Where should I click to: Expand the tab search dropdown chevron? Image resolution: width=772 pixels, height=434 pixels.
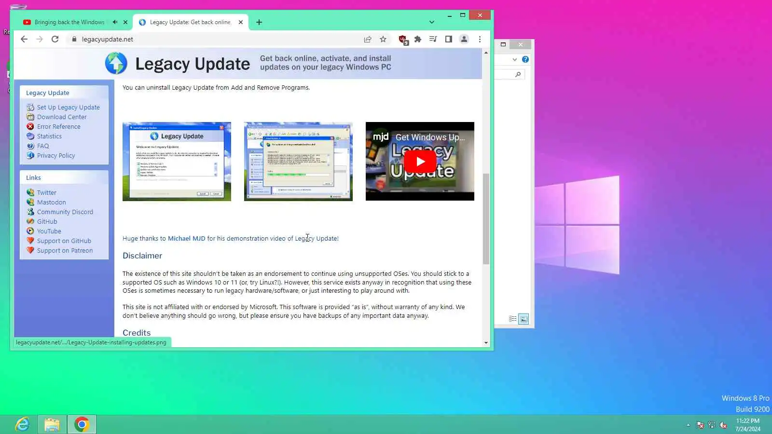click(x=432, y=22)
